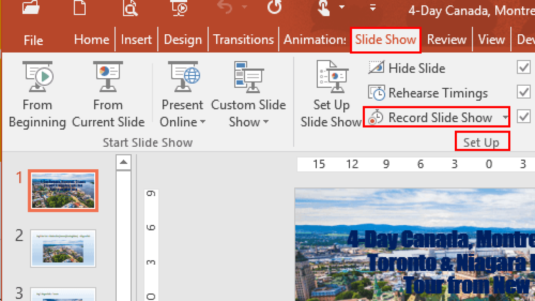The width and height of the screenshot is (535, 301).
Task: Open the Design tab
Action: click(x=183, y=39)
